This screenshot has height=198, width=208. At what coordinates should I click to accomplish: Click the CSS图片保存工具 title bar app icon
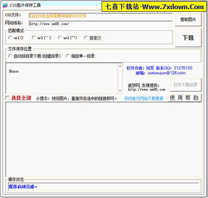coord(5,6)
